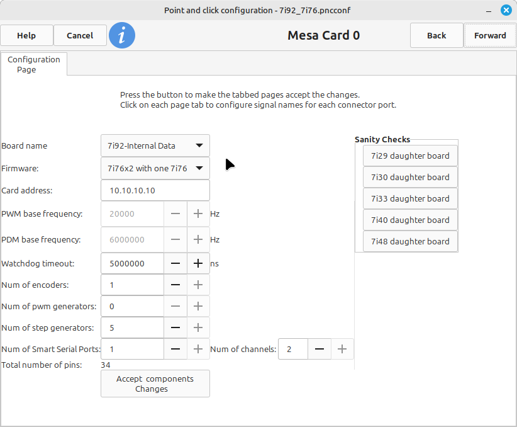The image size is (517, 427).
Task: Select the Configuration Page tab
Action: click(34, 64)
